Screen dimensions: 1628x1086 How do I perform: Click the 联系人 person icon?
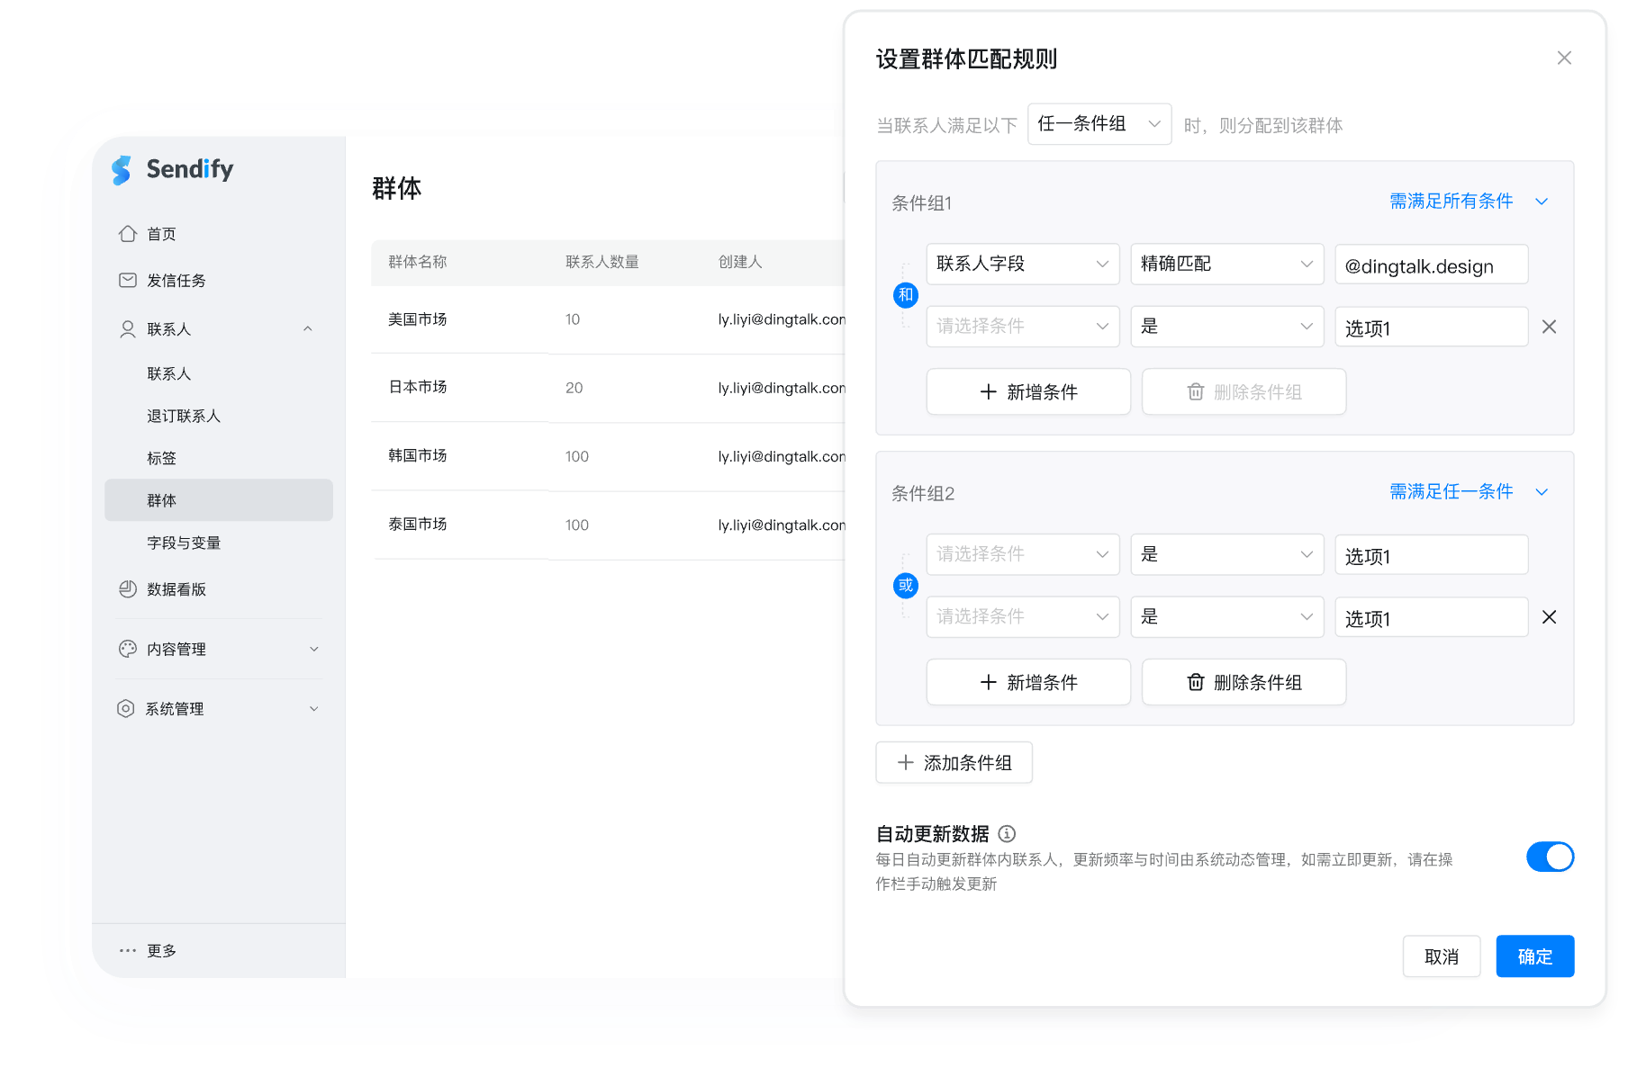coord(128,329)
